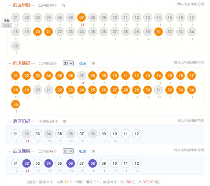This screenshot has width=210, height=186.
Task: Toggle ball 19 in 前区拖码 section
Action: coord(26,90)
